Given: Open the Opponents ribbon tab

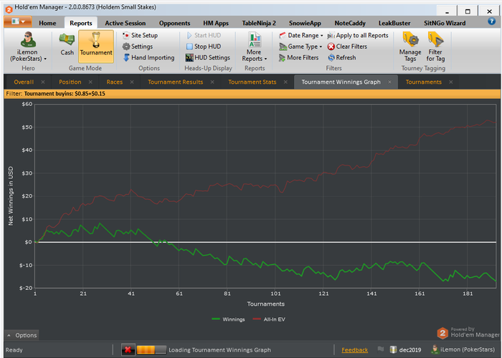Looking at the screenshot, I should tap(174, 23).
